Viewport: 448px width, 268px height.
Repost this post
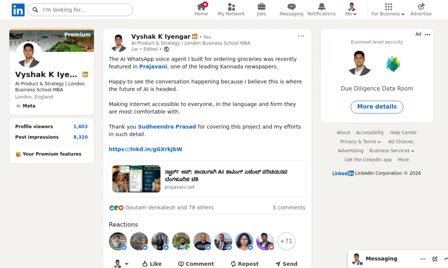pos(244,264)
